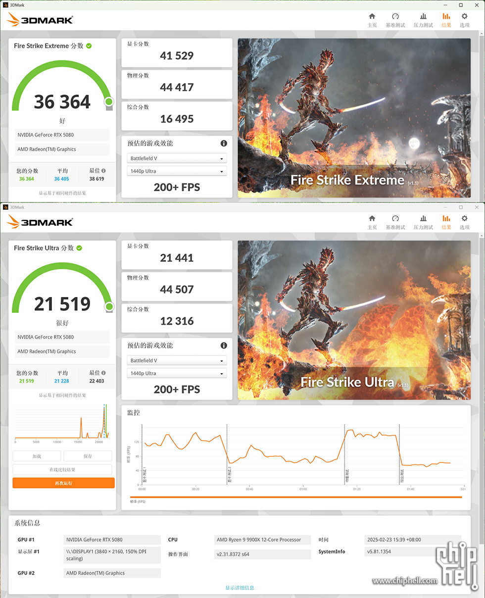
Task: Click title bar app icon of Extreme window
Action: pos(5,5)
